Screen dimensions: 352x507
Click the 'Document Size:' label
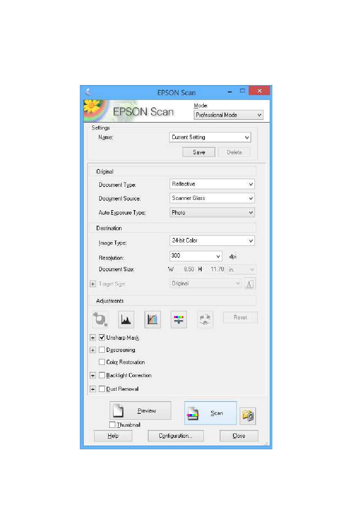tap(116, 269)
